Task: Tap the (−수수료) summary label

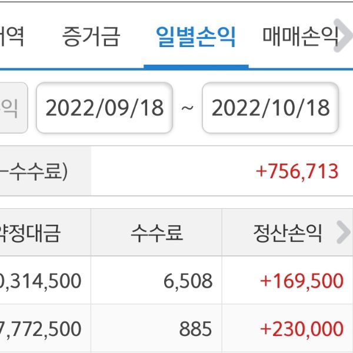Action: point(35,171)
